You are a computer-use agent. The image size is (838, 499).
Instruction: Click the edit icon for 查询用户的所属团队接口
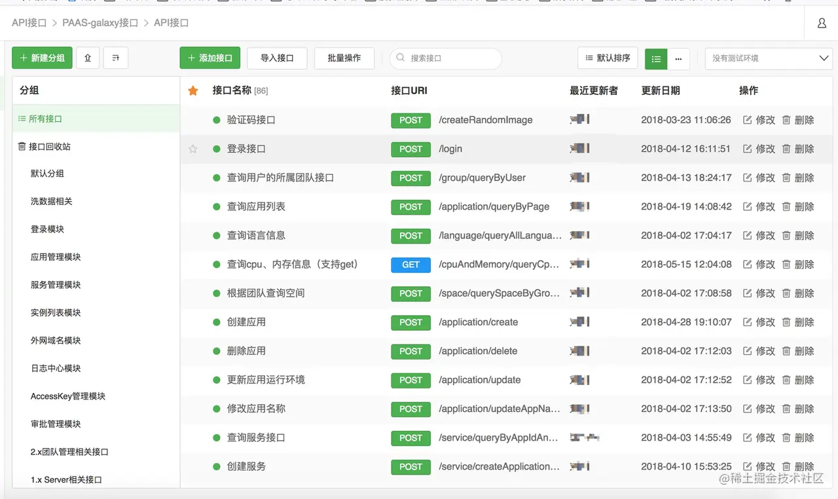pos(747,177)
